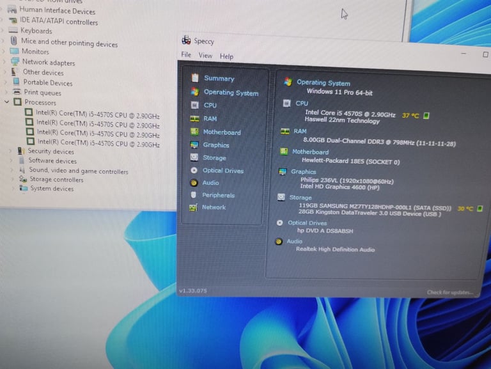Switch to the Operating System tab label
The width and height of the screenshot is (491, 369).
pos(231,93)
